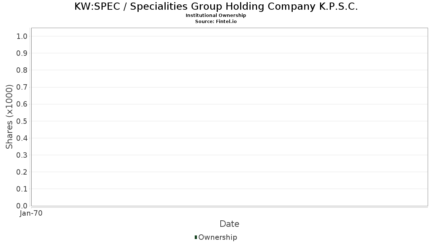Click the 0.5 y-axis tick label
Screen dimensions: 432x243
(x=22, y=121)
